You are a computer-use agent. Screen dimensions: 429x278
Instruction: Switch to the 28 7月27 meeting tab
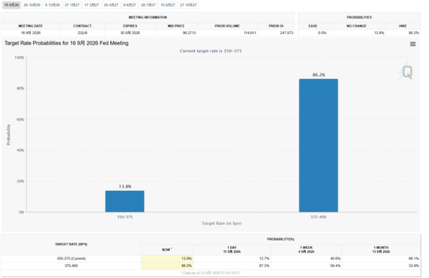tap(148, 5)
